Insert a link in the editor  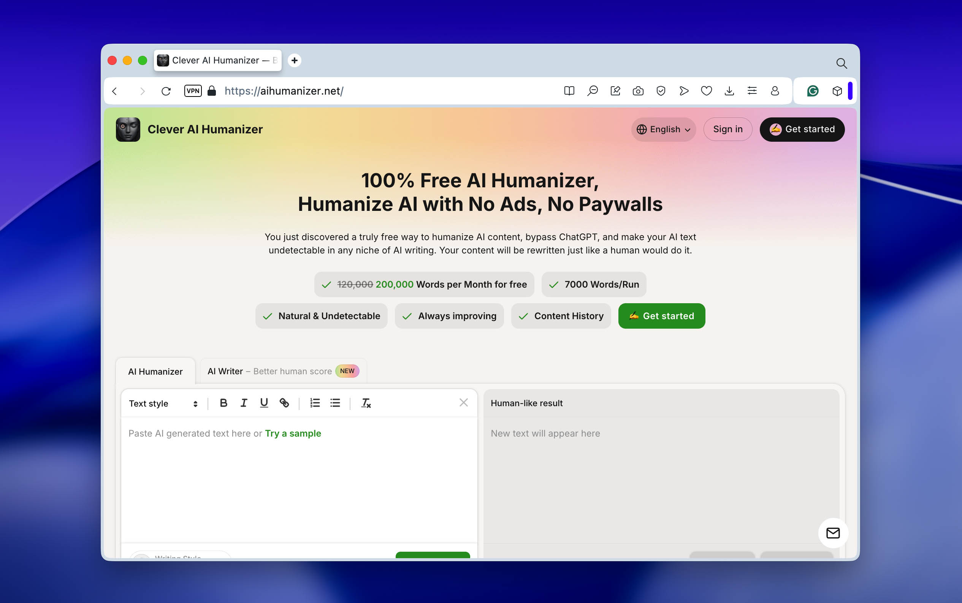pyautogui.click(x=285, y=403)
